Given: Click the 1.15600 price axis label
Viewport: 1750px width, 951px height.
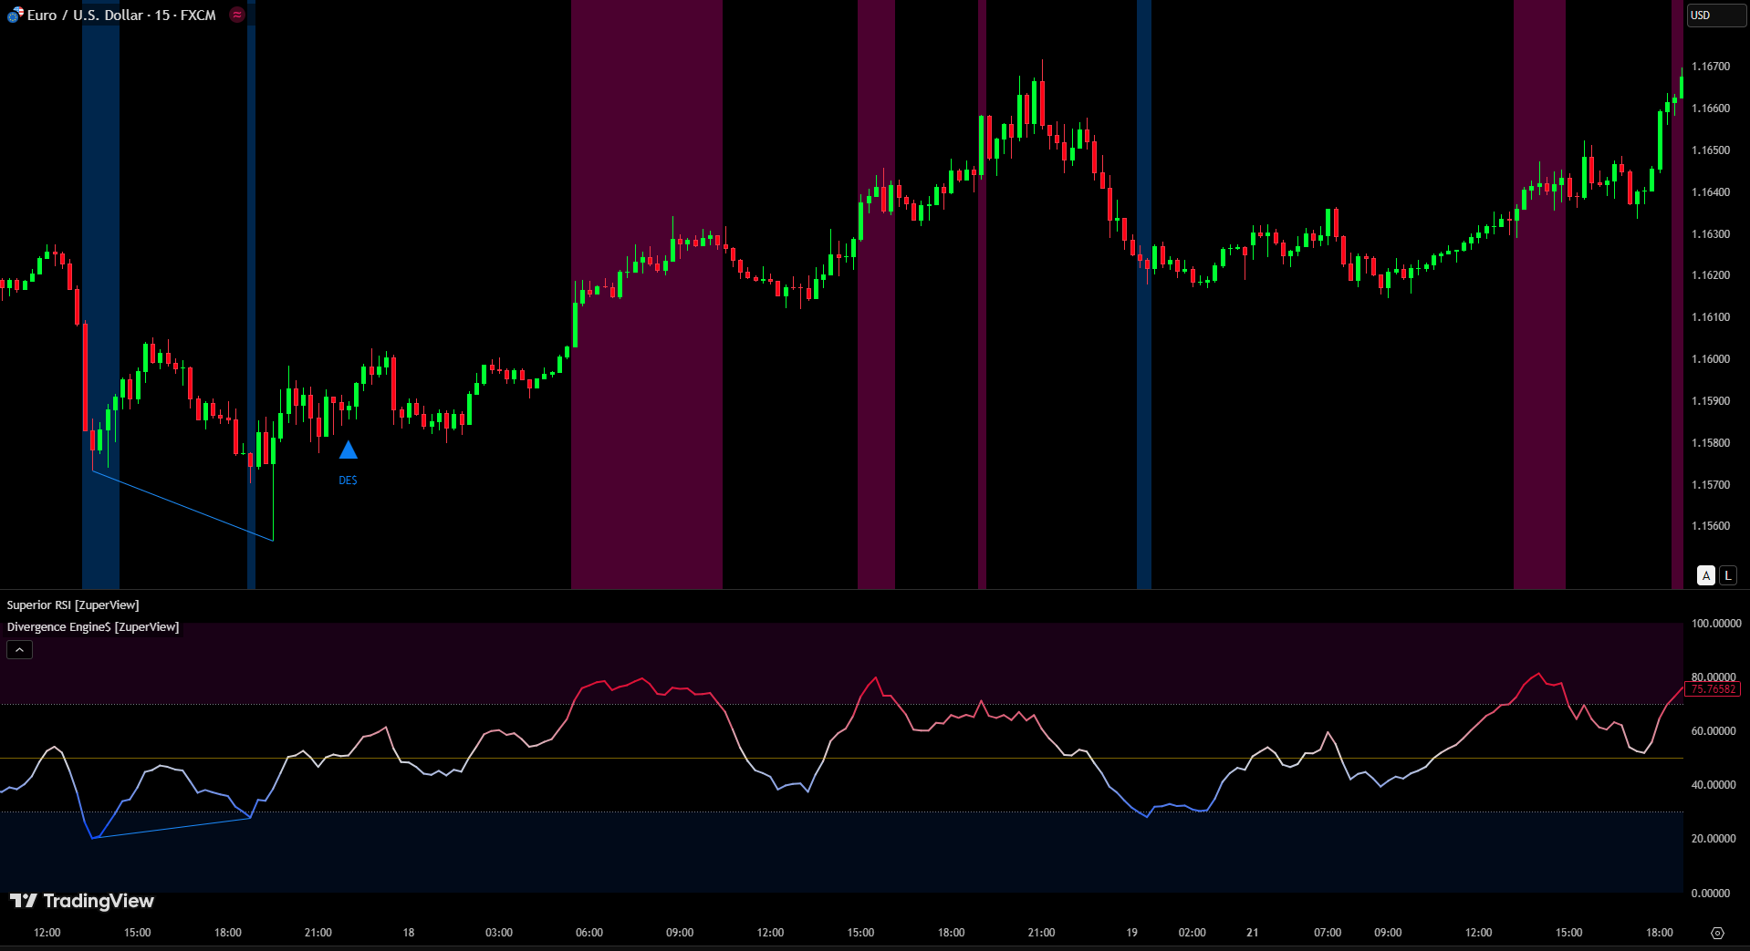Looking at the screenshot, I should pos(1710,526).
